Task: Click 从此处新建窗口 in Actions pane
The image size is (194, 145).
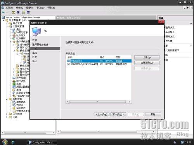Action: click(x=172, y=50)
